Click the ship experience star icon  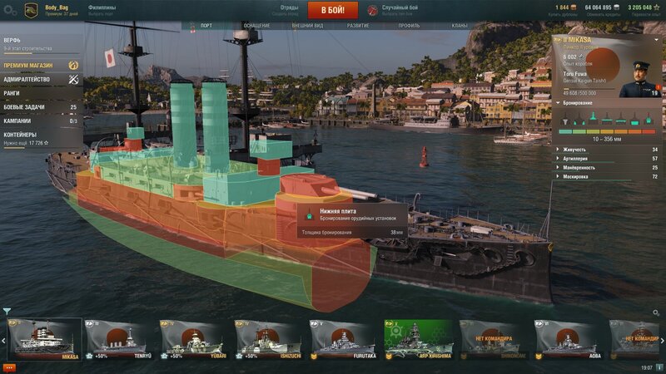[581, 57]
